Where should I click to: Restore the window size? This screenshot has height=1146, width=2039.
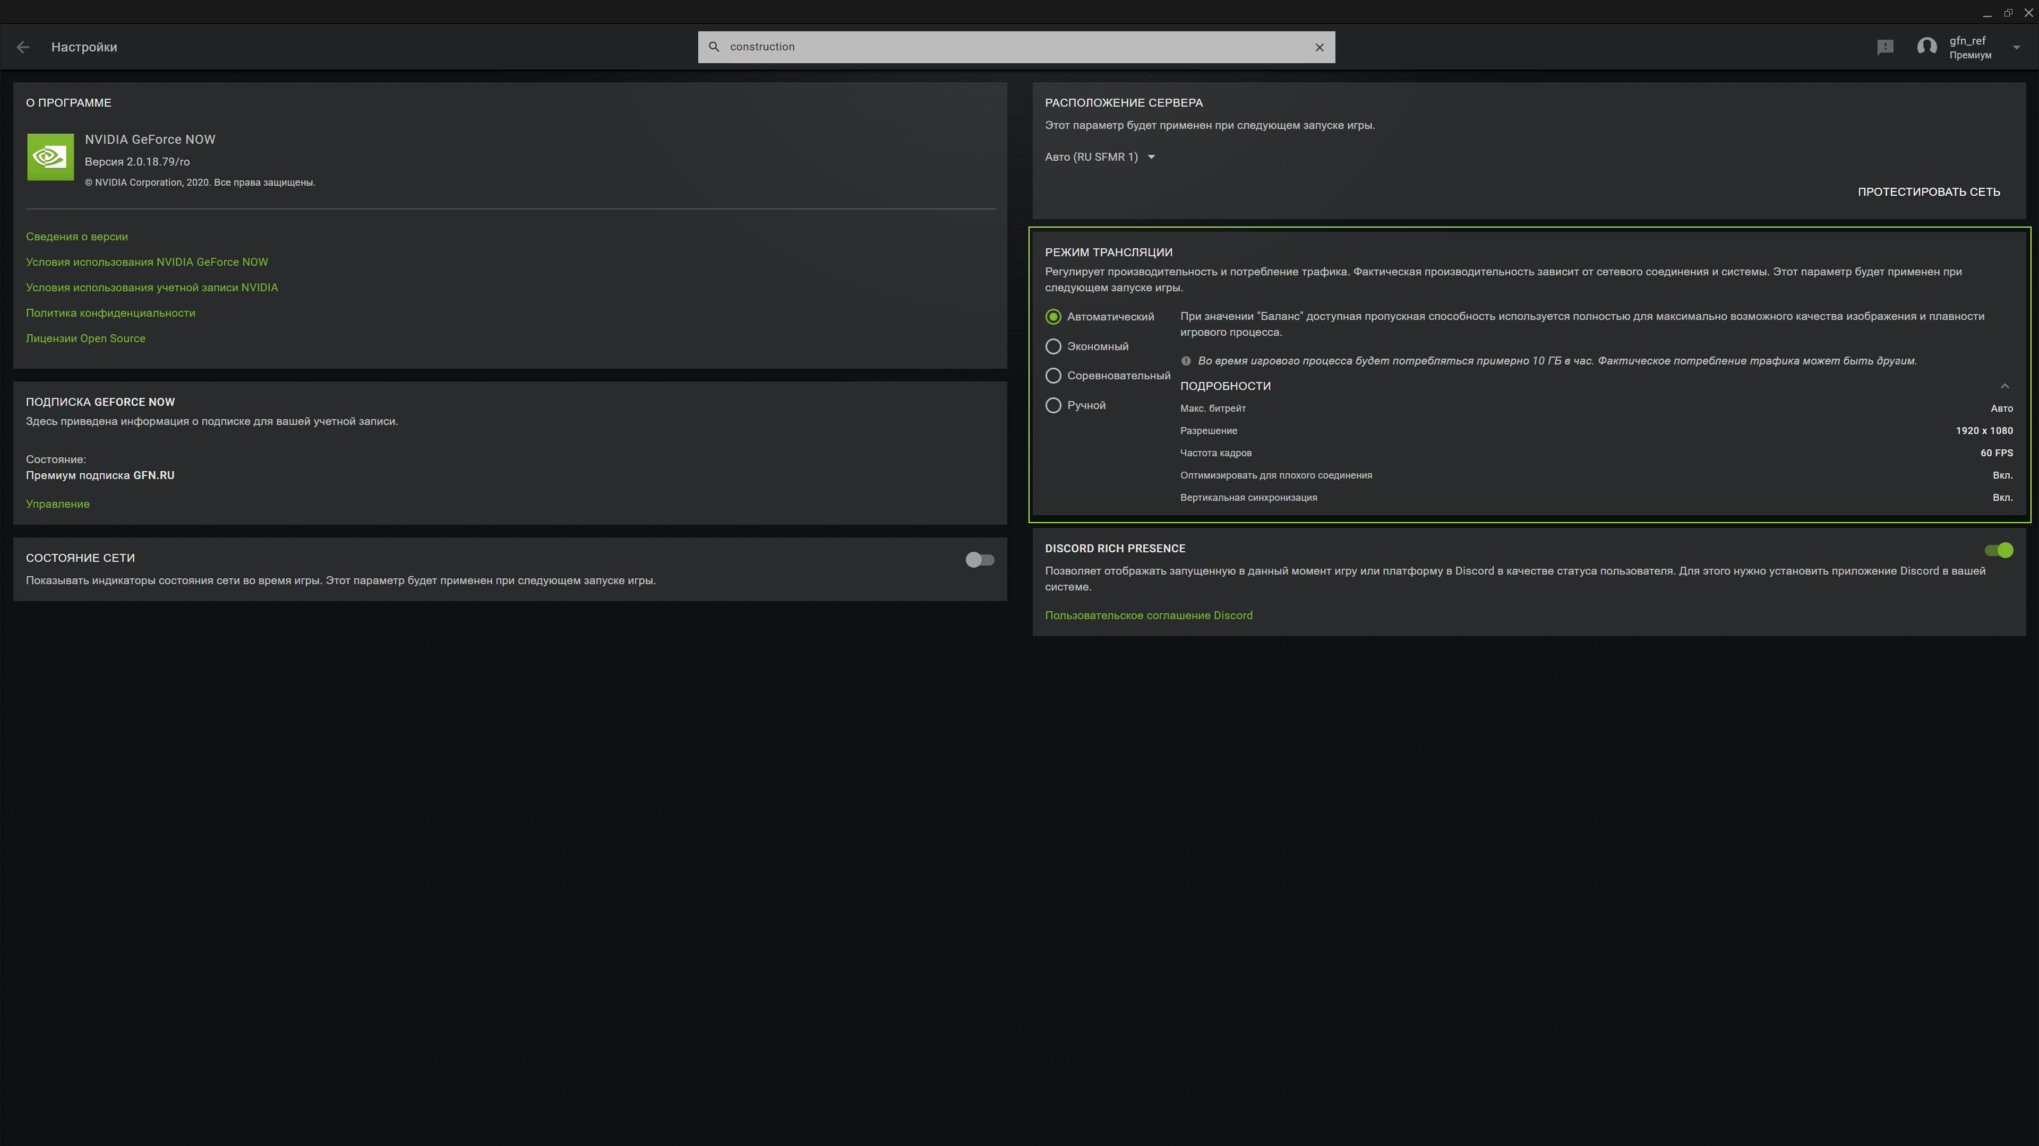[2008, 13]
